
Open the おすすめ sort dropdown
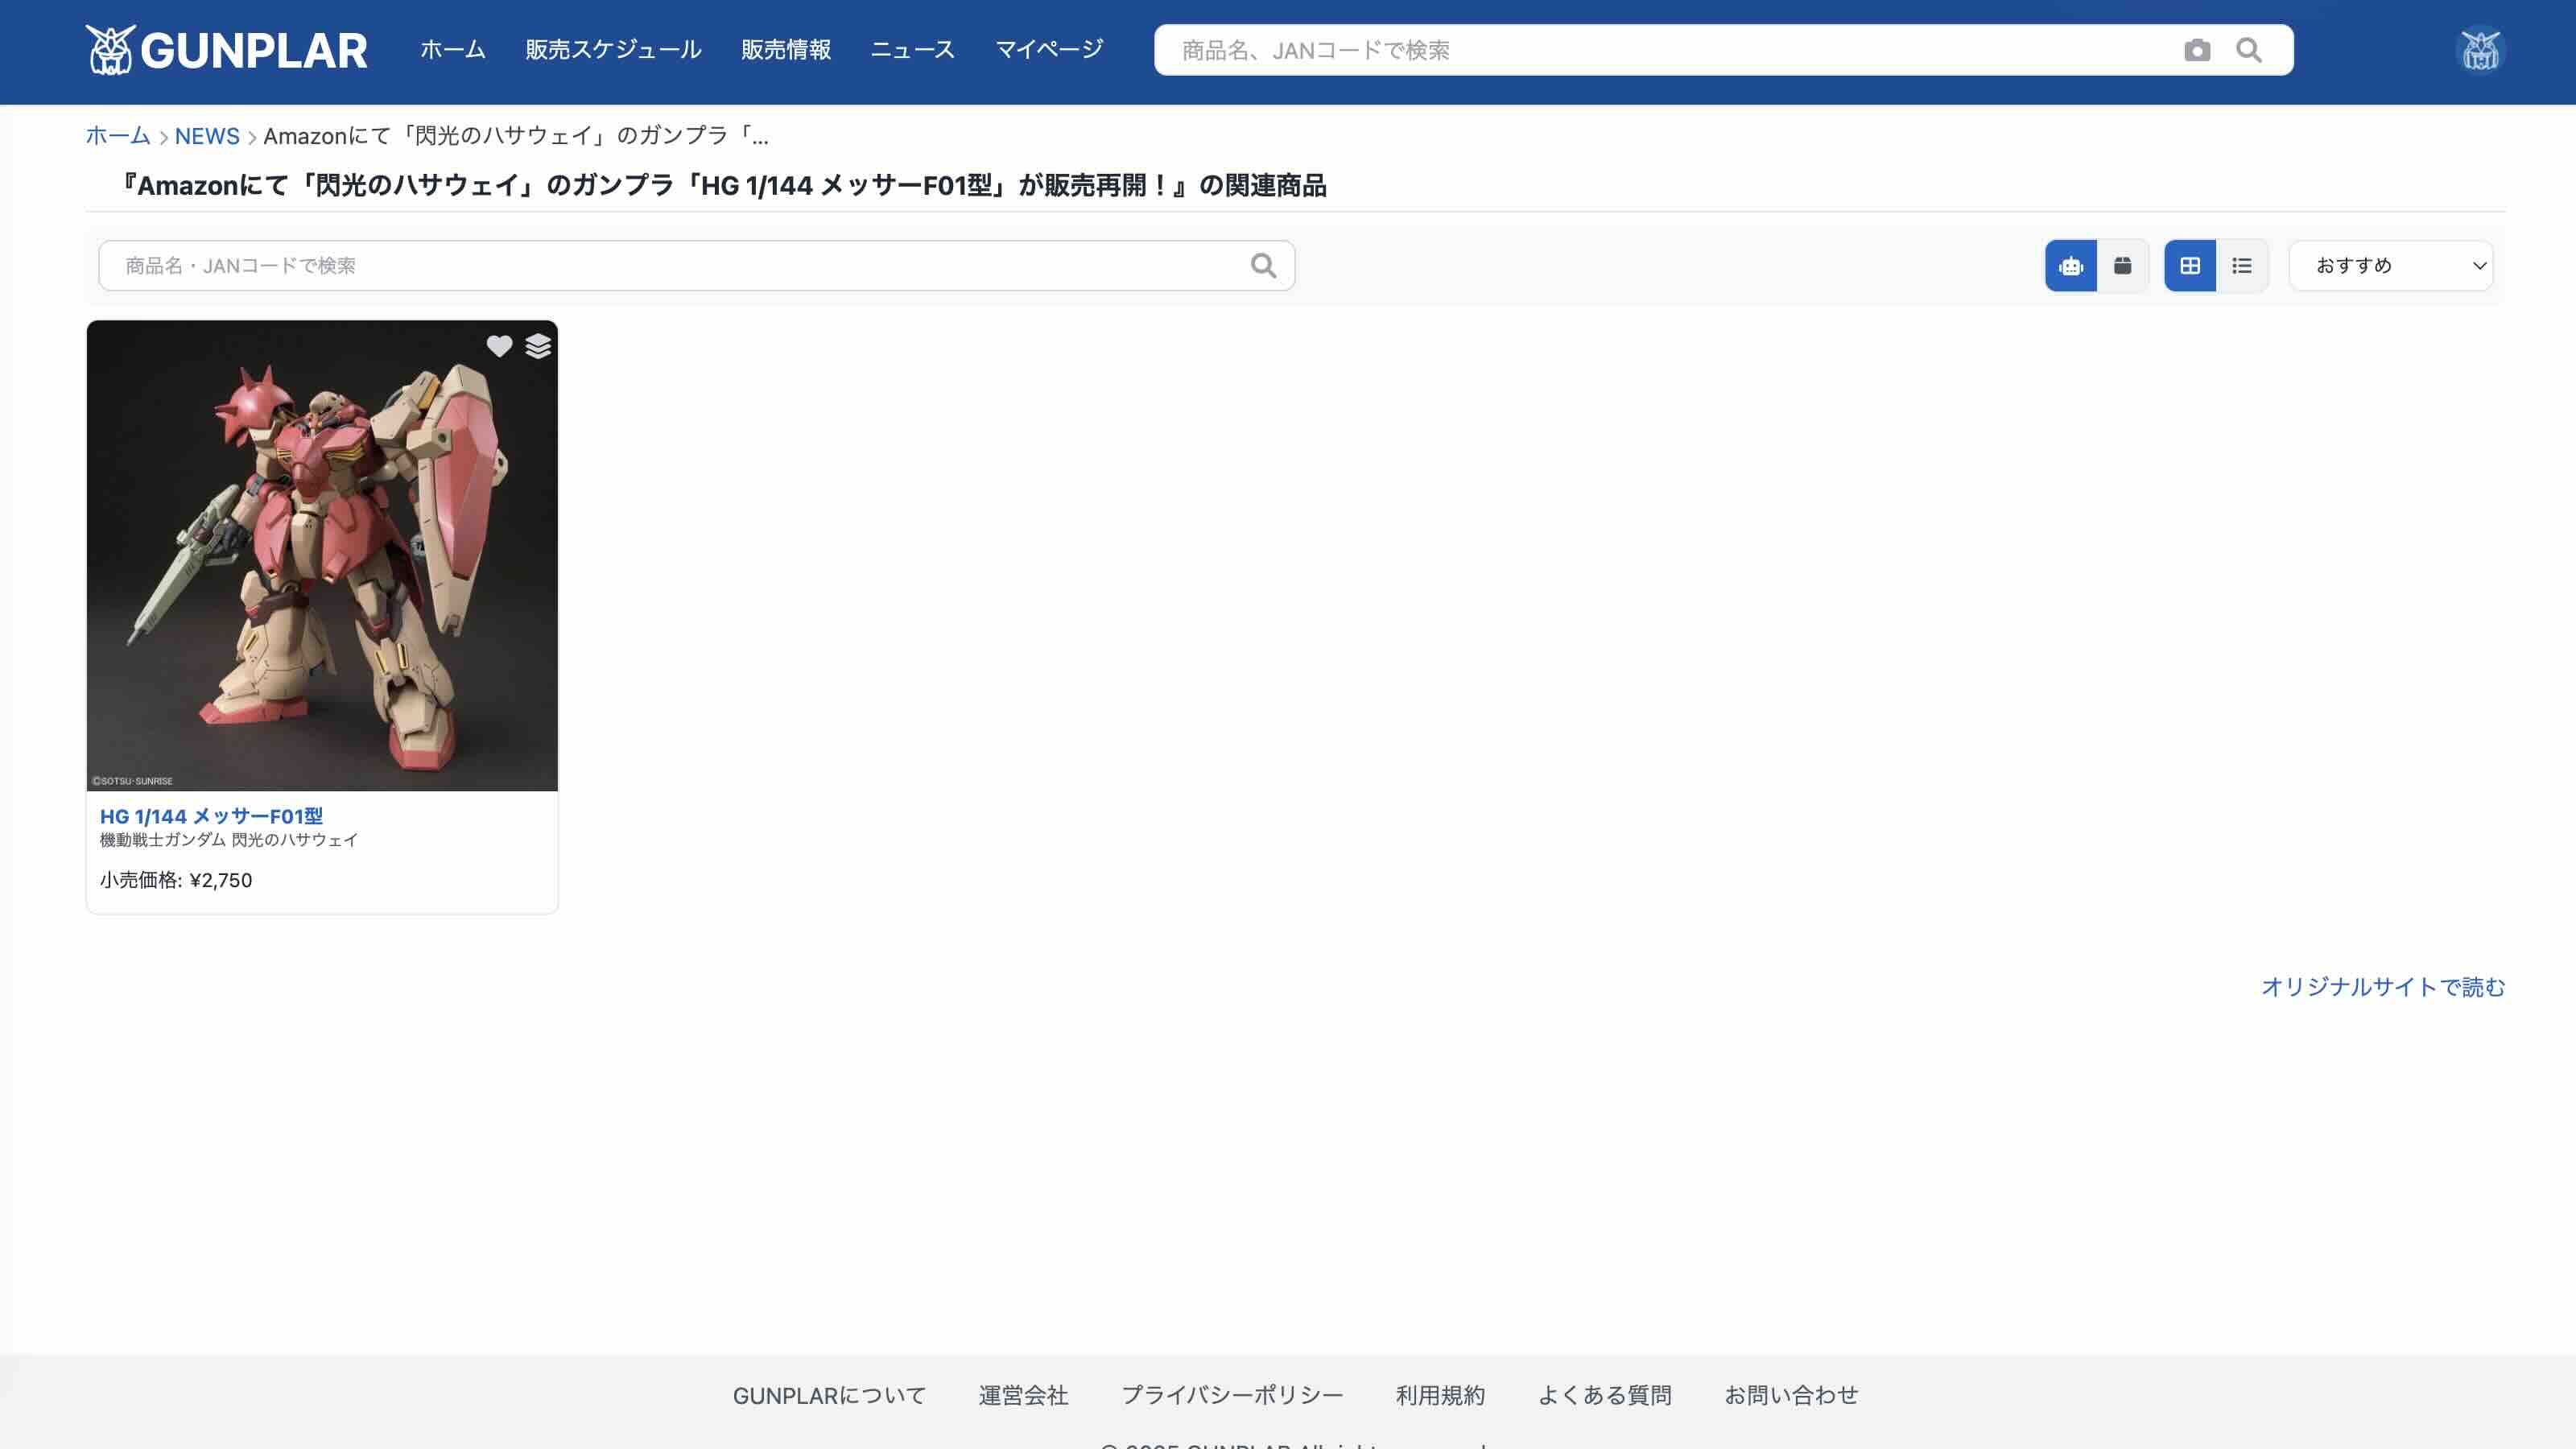tap(2391, 266)
